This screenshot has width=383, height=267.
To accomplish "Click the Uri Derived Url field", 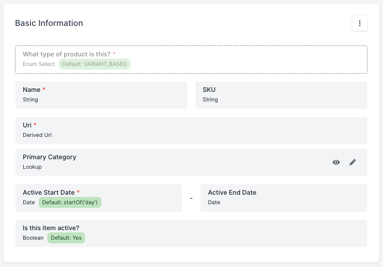I will coord(191,131).
